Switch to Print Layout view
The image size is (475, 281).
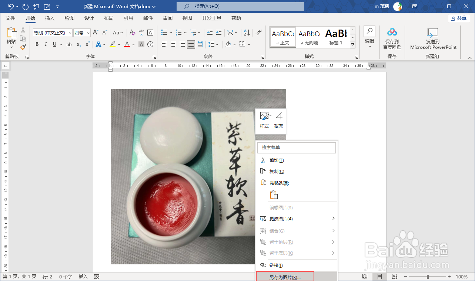[379, 277]
